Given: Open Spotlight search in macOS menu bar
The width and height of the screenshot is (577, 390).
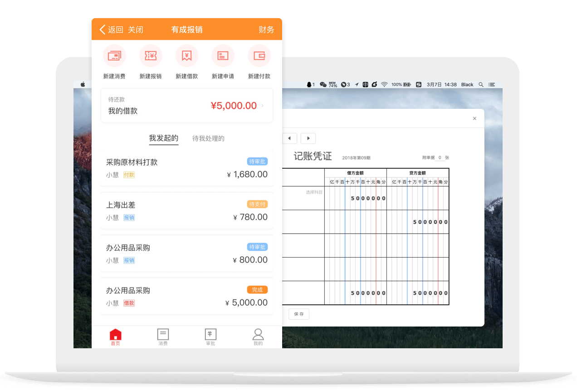Looking at the screenshot, I should click(481, 84).
